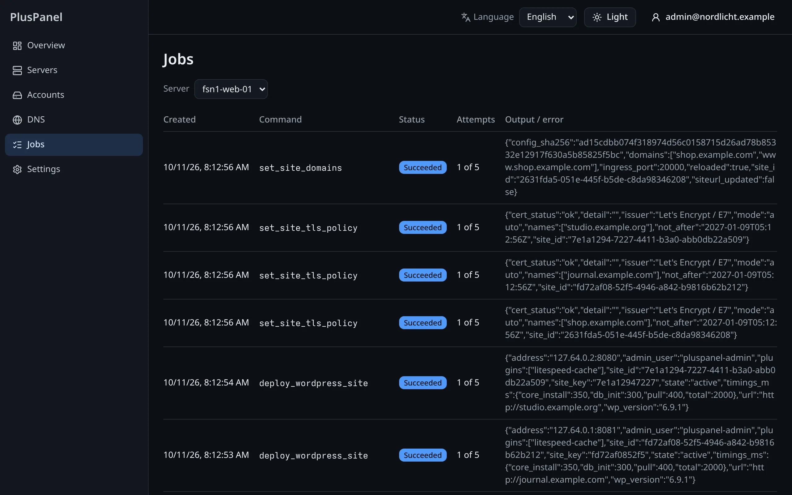The image size is (792, 495).
Task: Click admin@nordlicht.example account name
Action: [x=720, y=17]
